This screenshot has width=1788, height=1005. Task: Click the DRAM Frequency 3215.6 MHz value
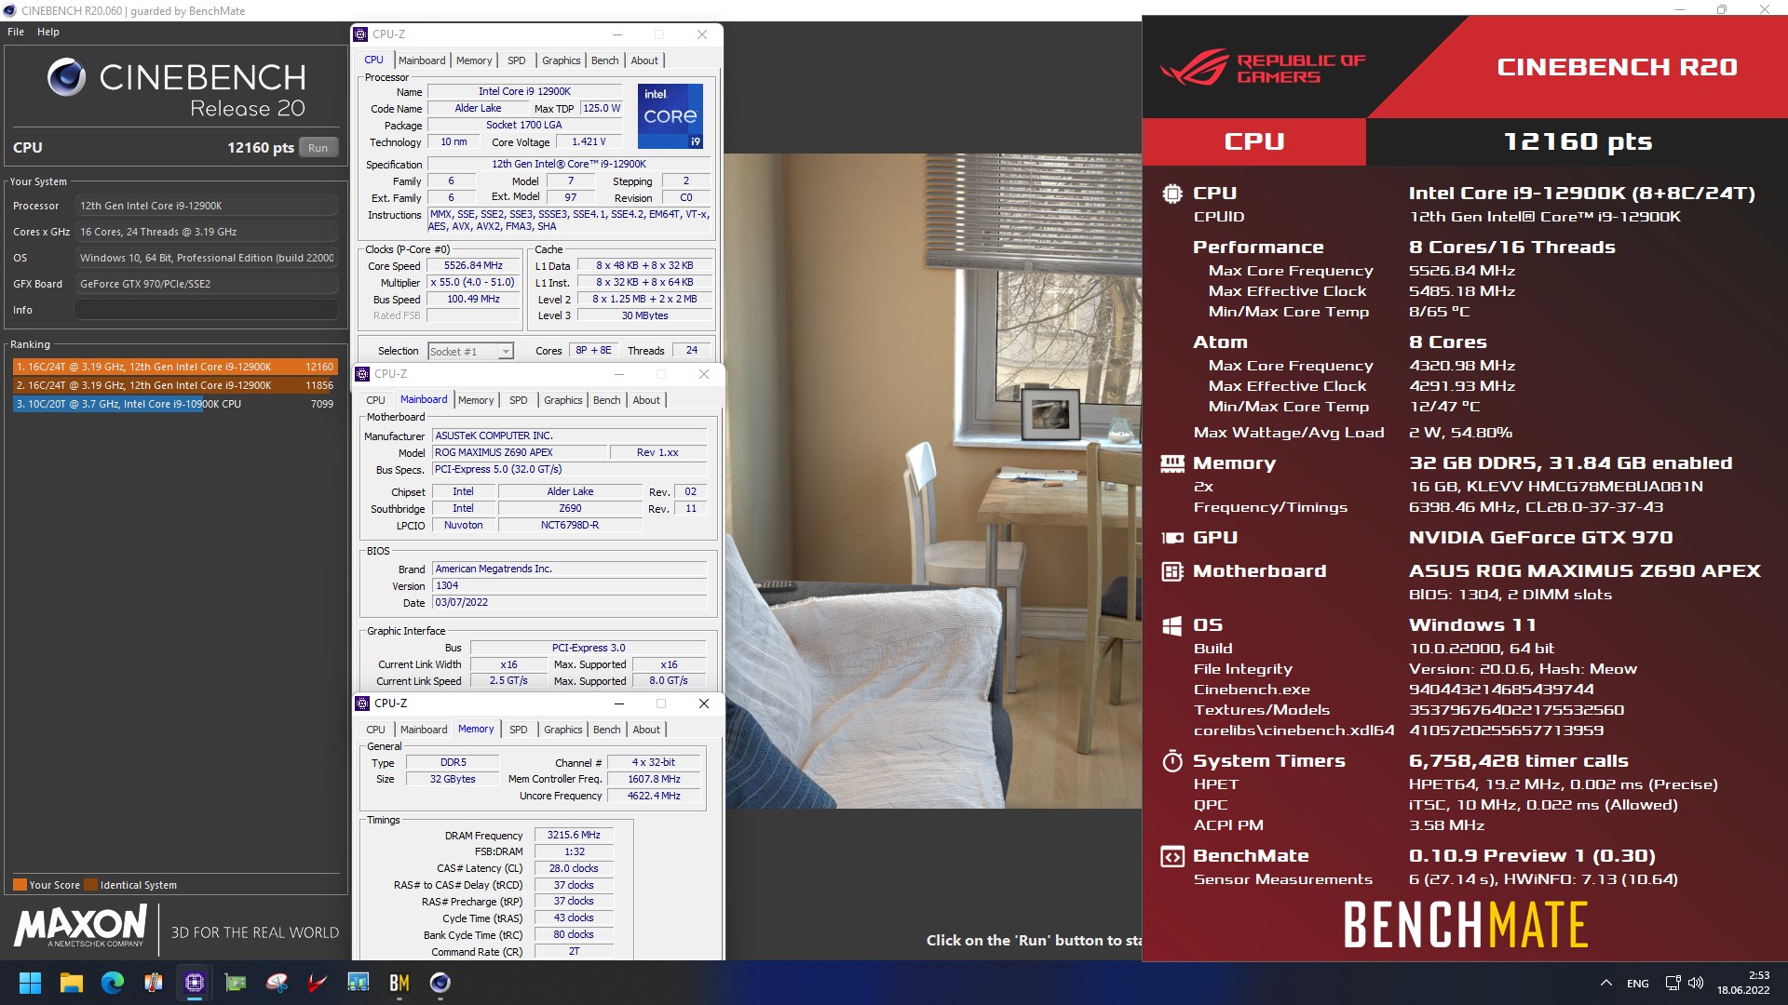click(574, 836)
